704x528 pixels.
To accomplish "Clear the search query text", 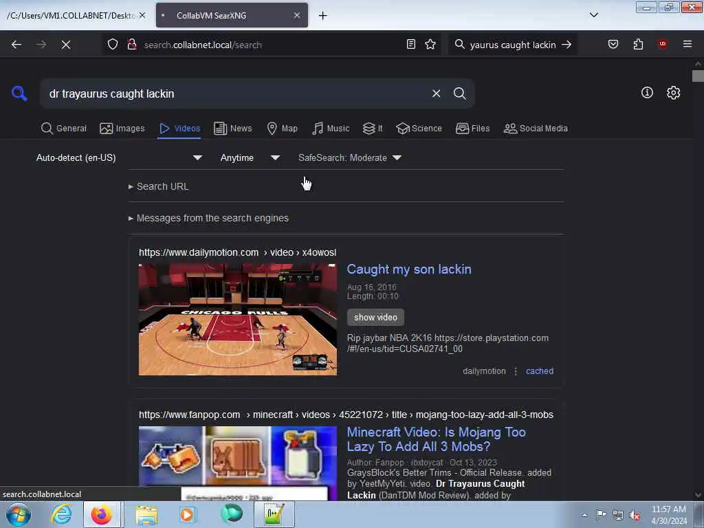I will click(x=437, y=93).
